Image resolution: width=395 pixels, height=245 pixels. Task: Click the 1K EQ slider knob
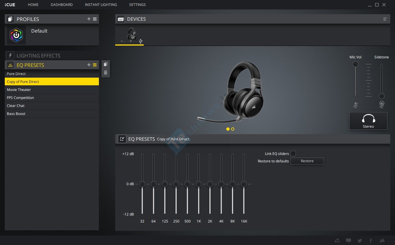click(199, 184)
